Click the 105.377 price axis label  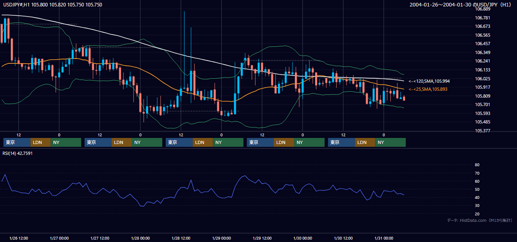coord(483,131)
